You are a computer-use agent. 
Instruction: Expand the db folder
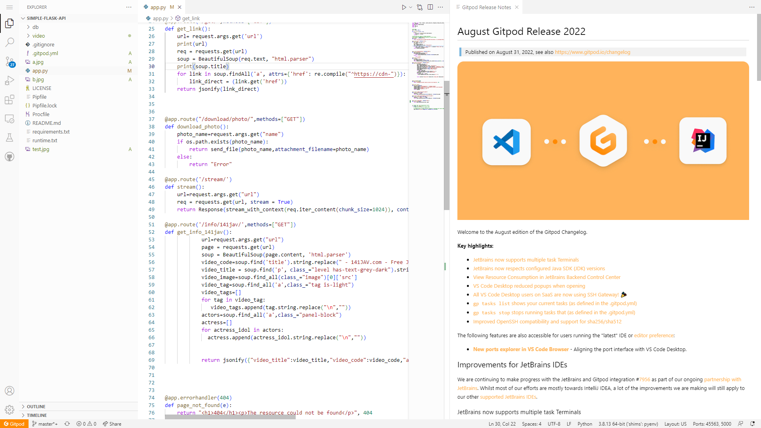point(35,27)
